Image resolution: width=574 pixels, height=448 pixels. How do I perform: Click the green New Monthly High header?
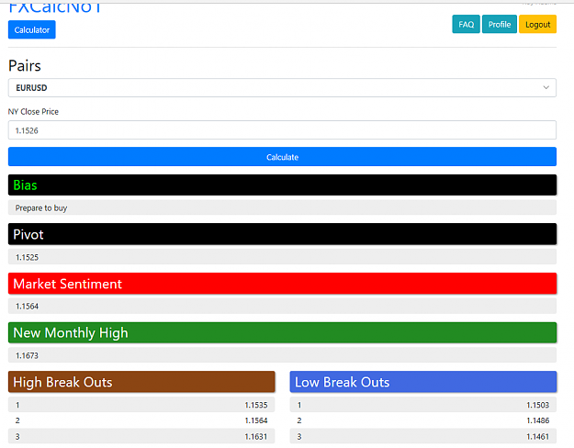pos(282,332)
